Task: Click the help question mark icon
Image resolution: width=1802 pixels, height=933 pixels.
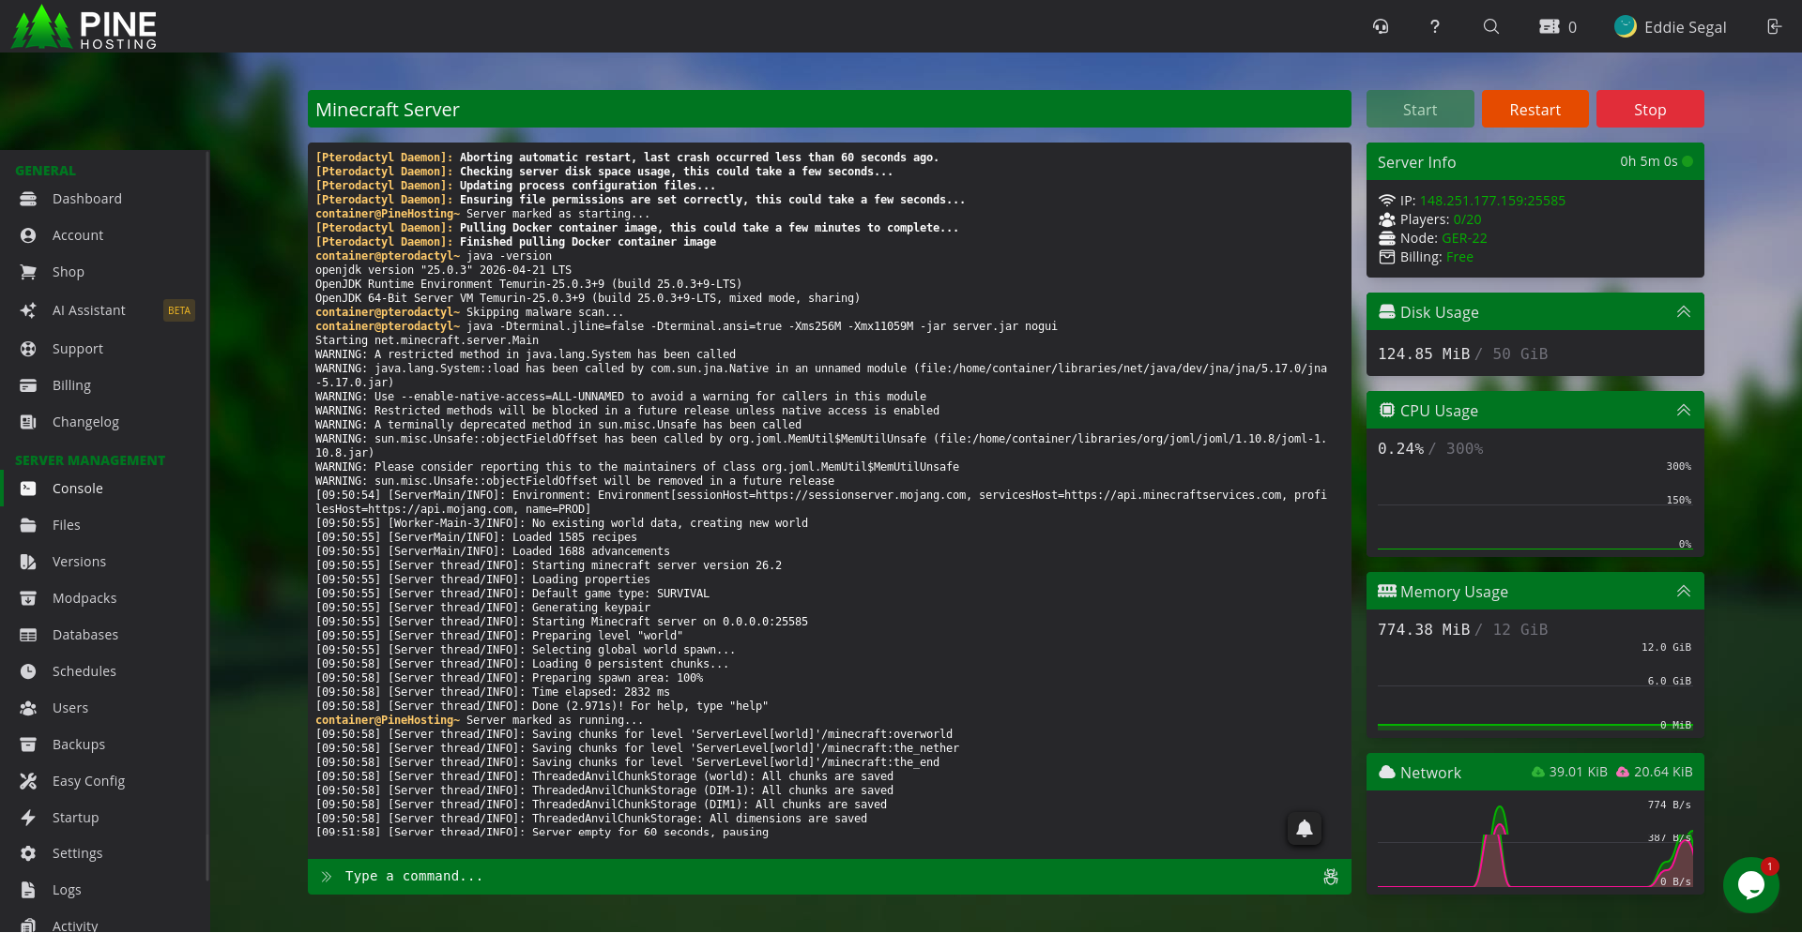Action: coord(1435,26)
